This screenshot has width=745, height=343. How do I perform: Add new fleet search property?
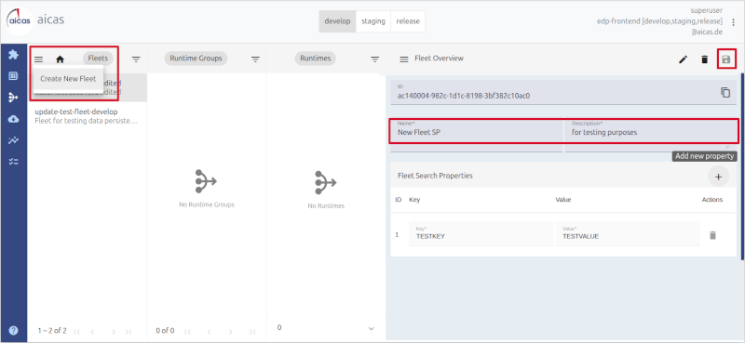(x=718, y=177)
